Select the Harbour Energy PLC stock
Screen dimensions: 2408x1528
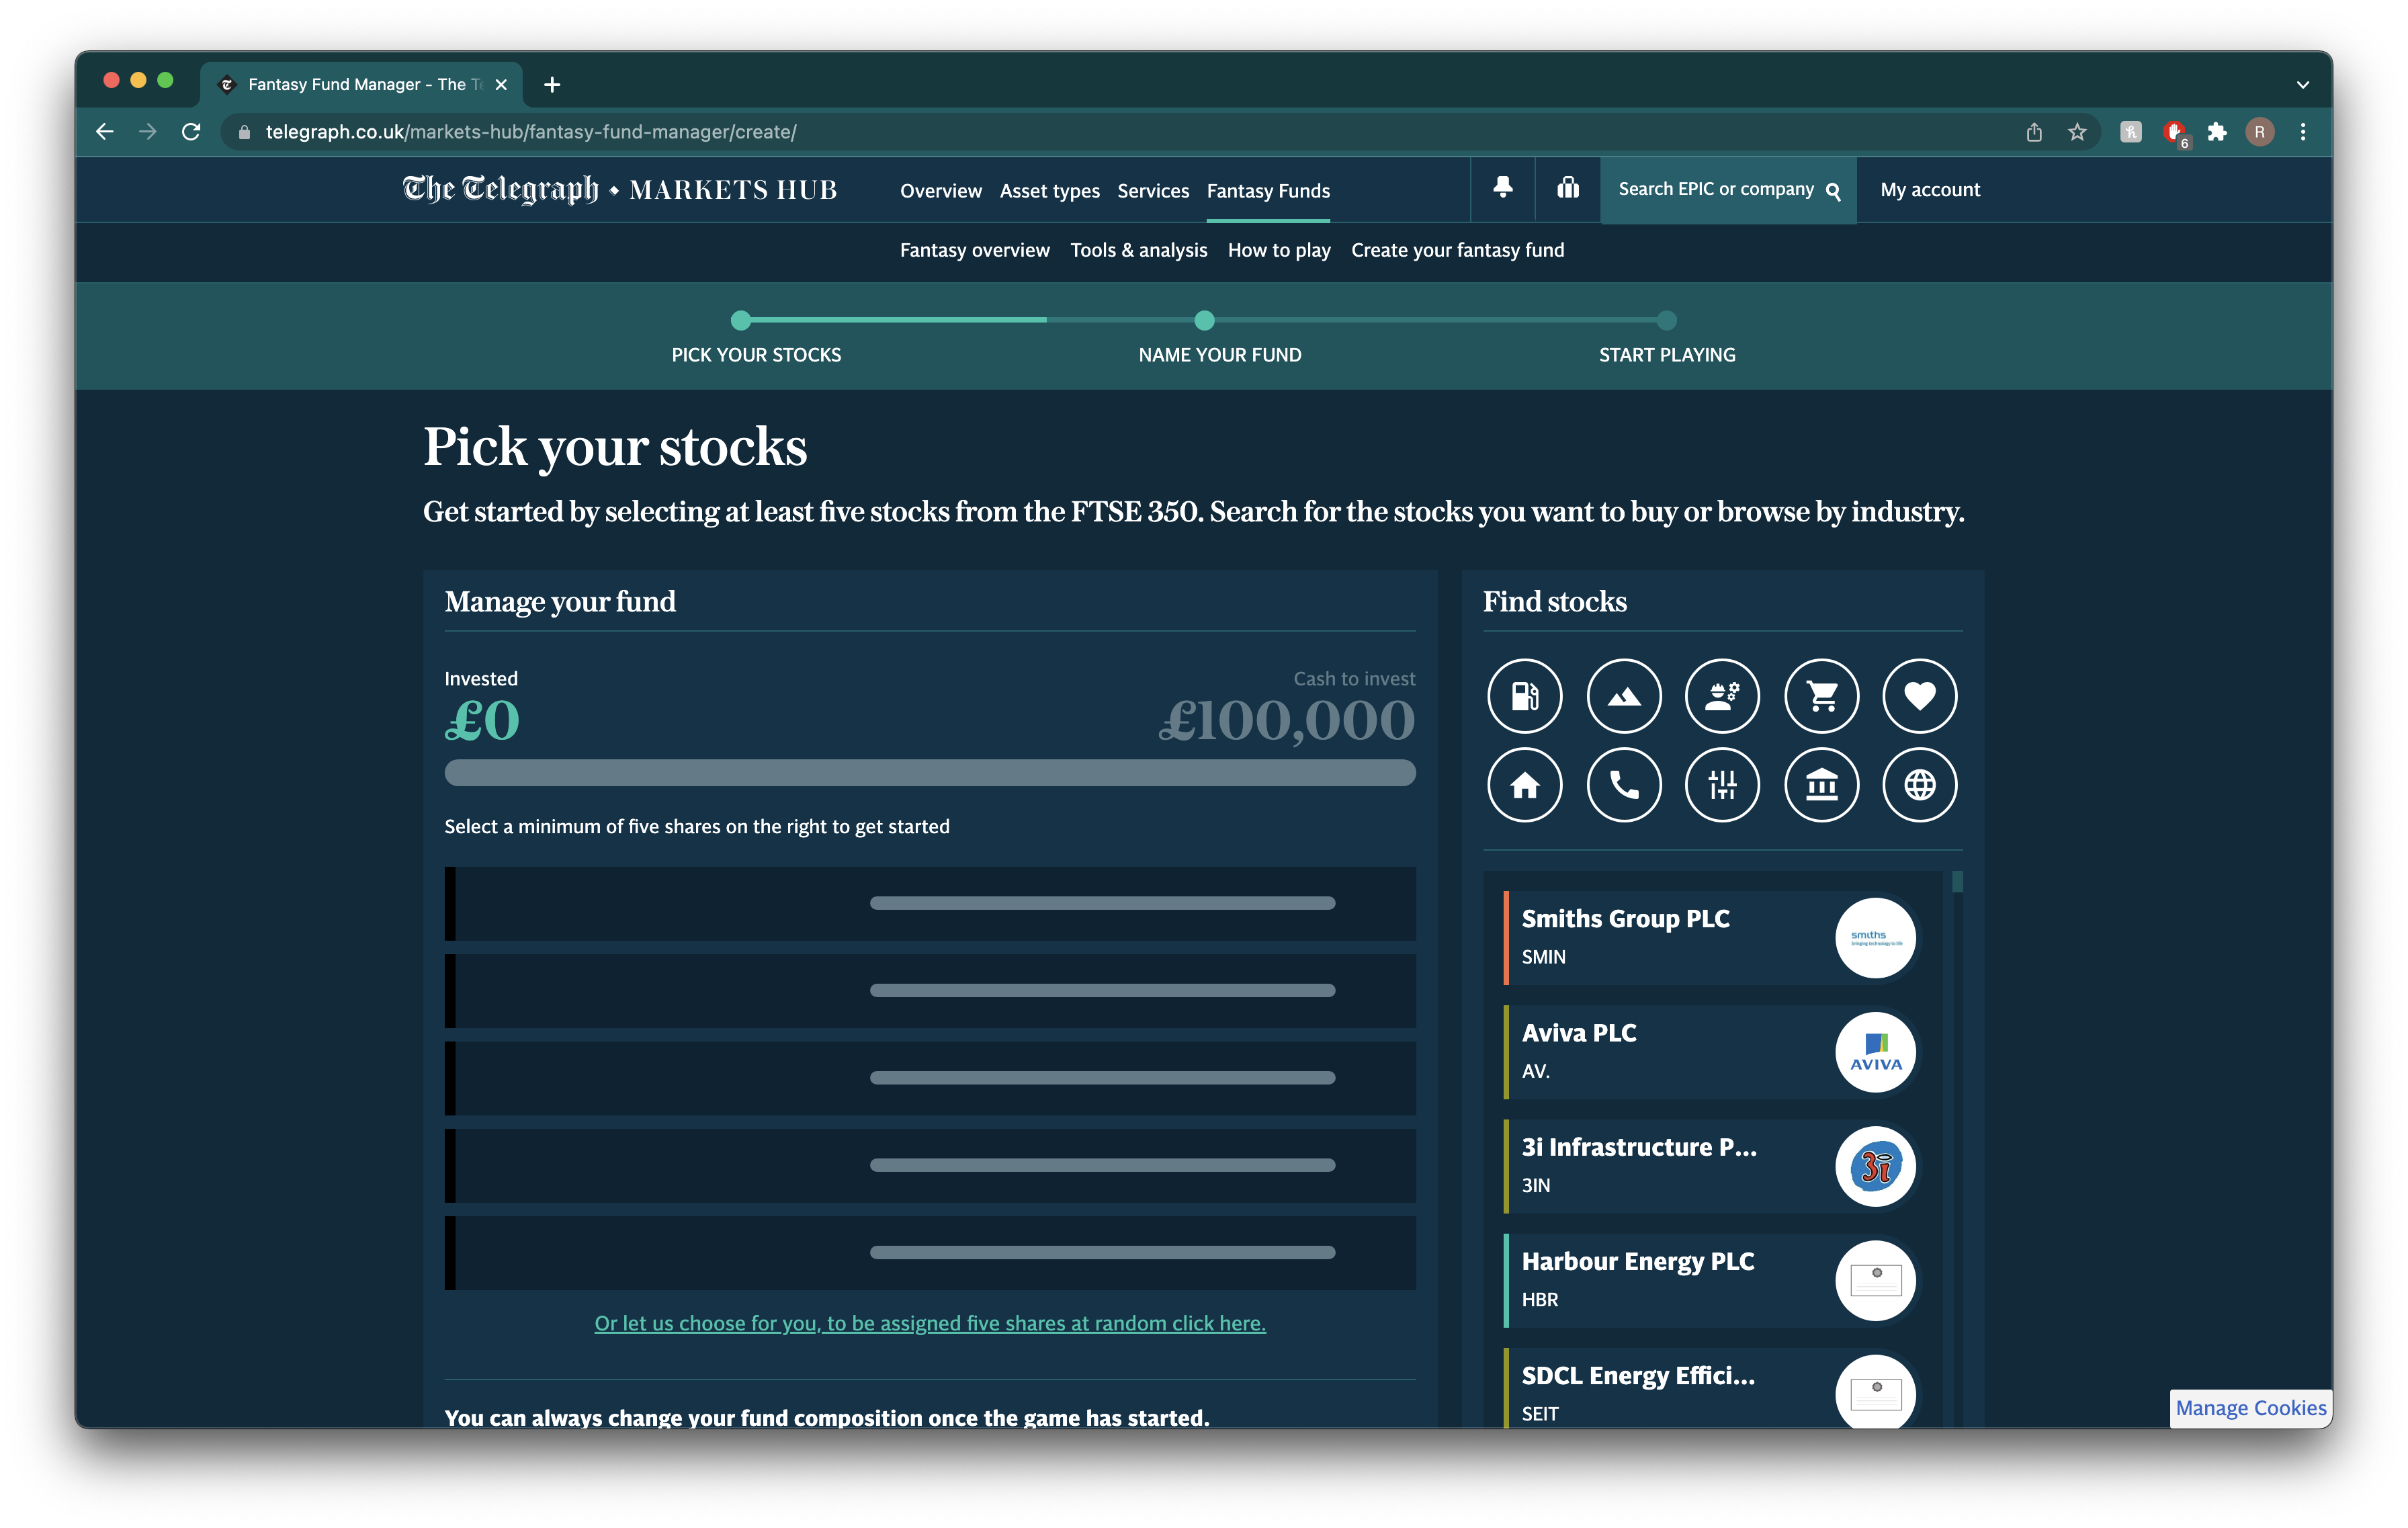pos(1710,1280)
